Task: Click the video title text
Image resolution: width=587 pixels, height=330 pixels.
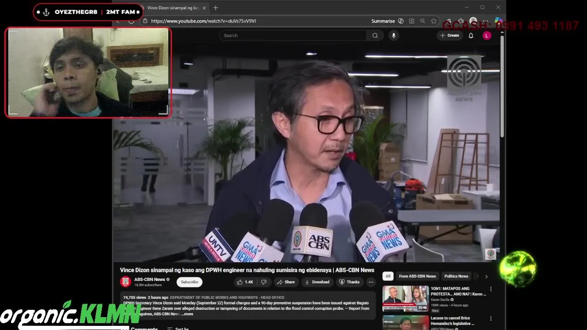Action: [x=247, y=270]
